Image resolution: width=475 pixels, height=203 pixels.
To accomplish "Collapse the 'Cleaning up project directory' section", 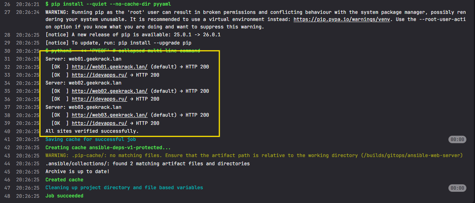I will click(124, 188).
